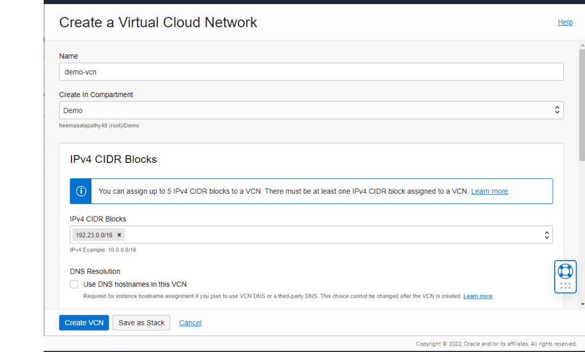Enable Use DNS hostnames in this VCN
The width and height of the screenshot is (585, 352).
click(x=74, y=284)
